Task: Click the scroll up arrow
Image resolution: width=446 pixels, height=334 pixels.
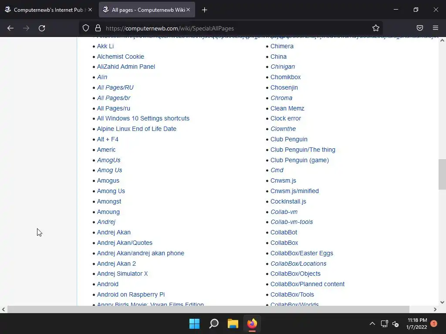Action: coord(442,40)
